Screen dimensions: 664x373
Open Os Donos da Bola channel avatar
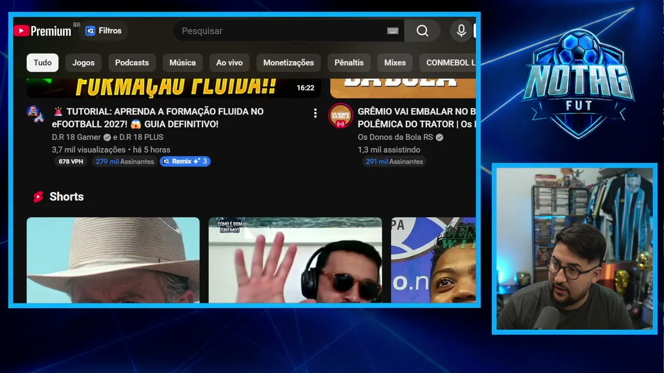[340, 116]
